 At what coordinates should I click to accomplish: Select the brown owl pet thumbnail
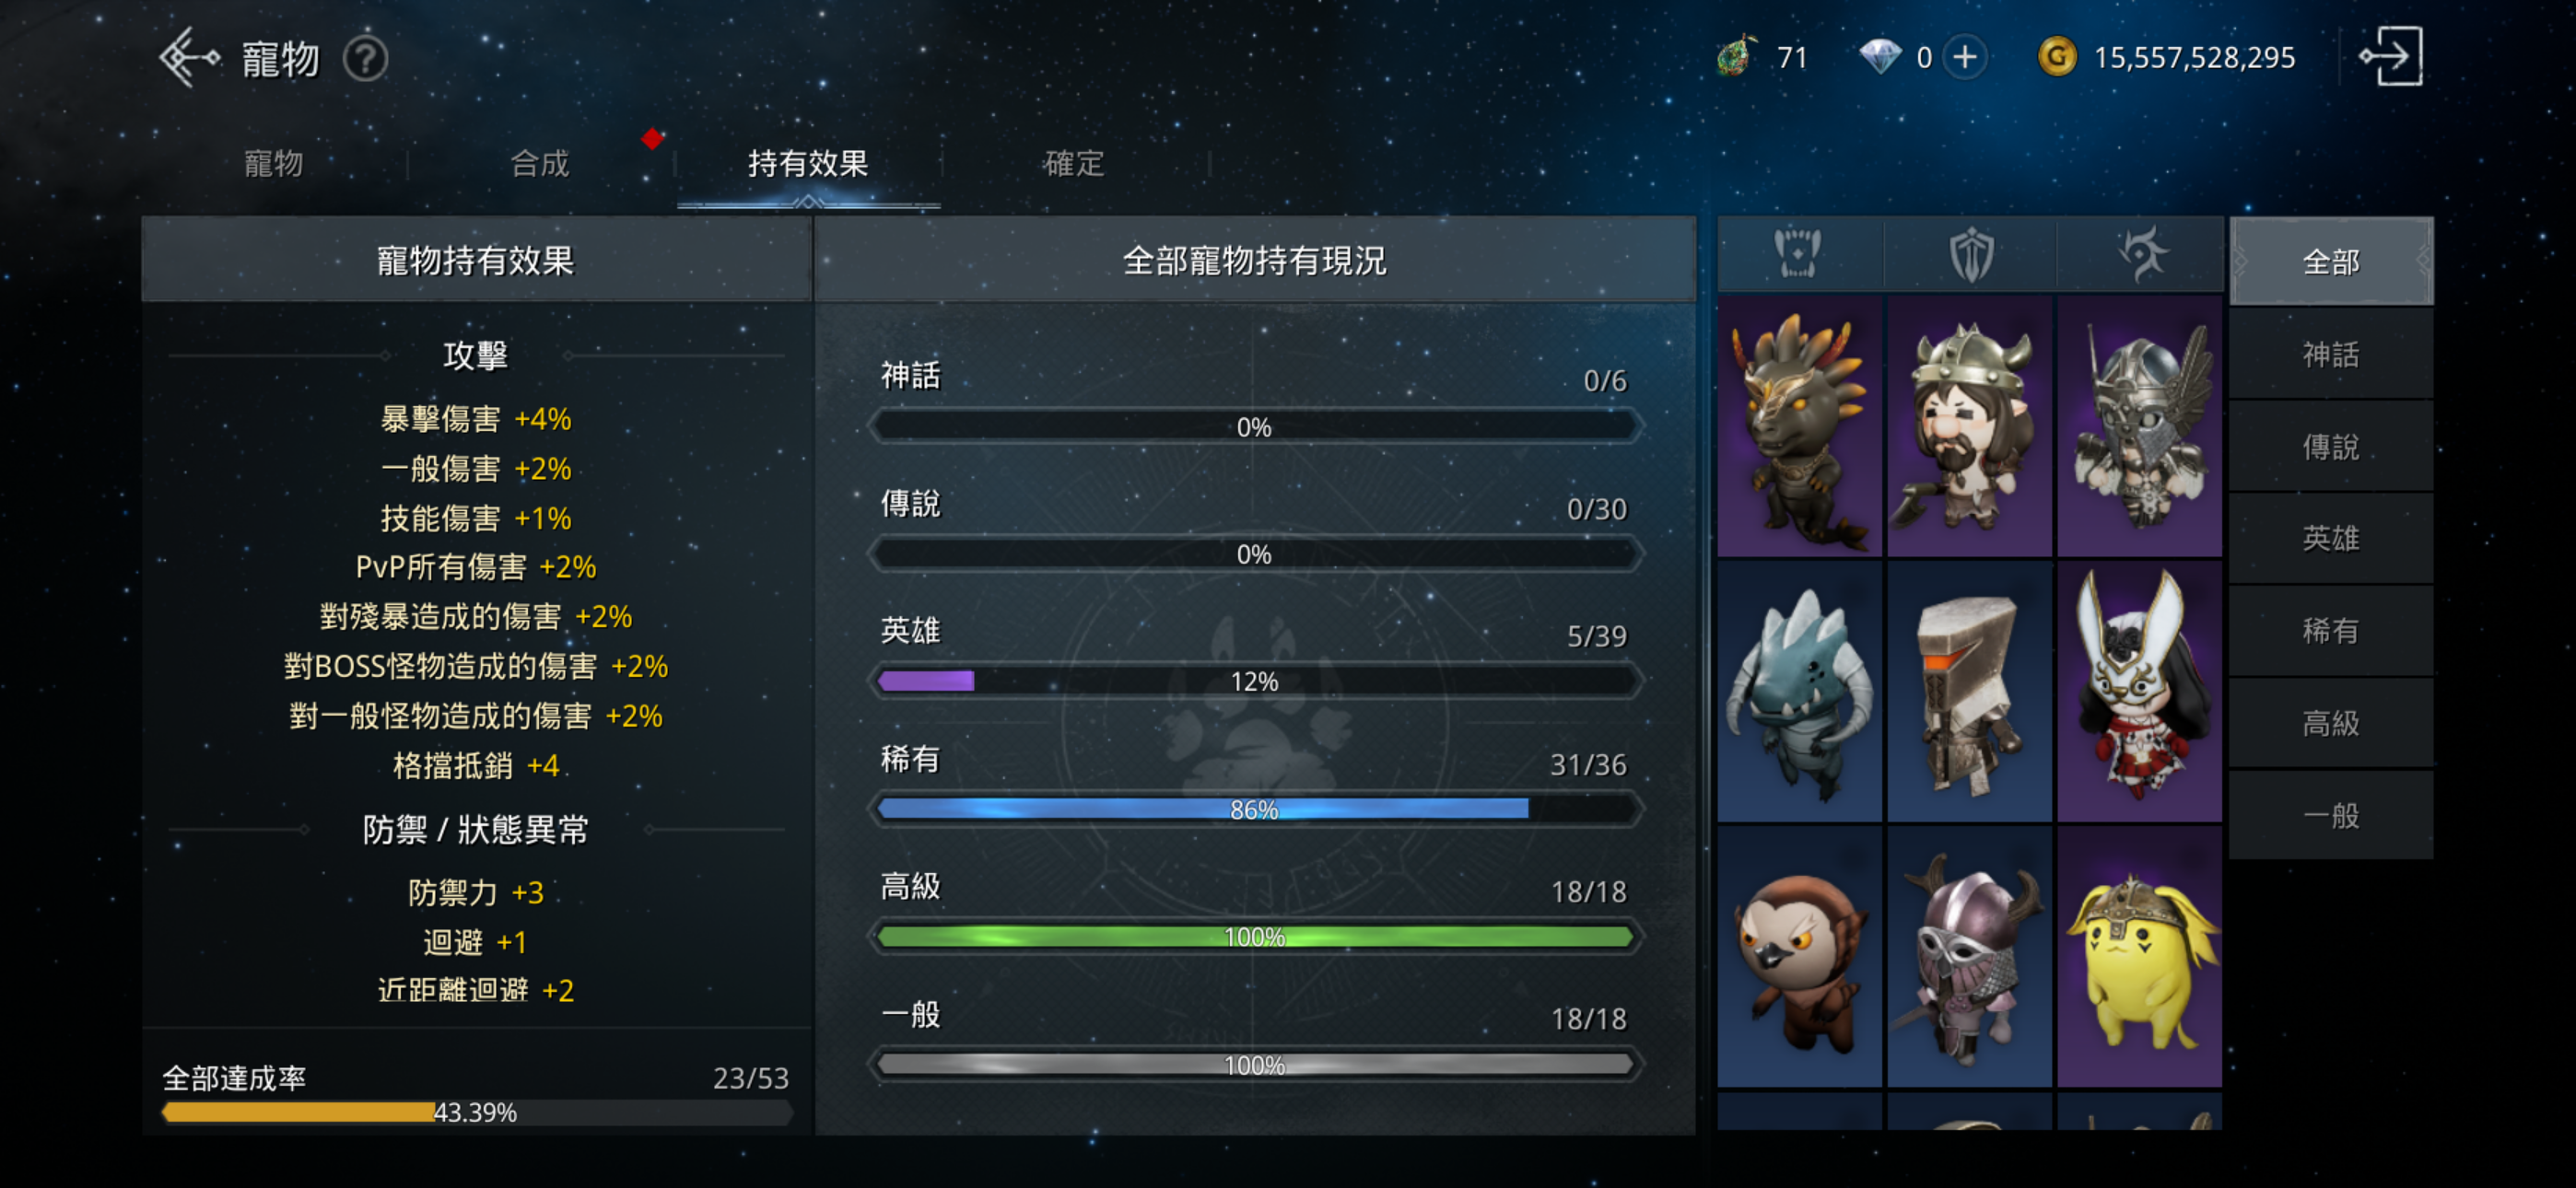1799,957
